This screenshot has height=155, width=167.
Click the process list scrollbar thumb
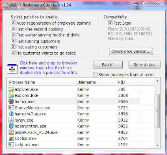point(157,111)
